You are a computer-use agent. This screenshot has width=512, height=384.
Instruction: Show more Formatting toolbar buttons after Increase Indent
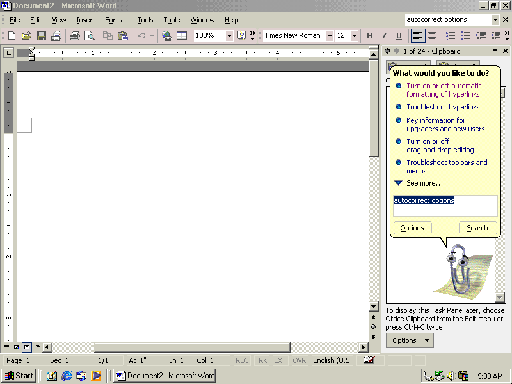pos(507,36)
